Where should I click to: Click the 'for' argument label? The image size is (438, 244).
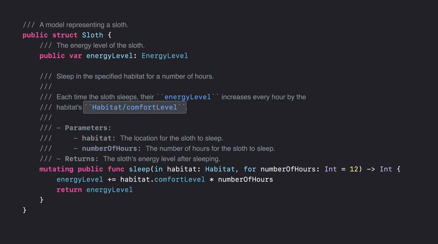pos(250,169)
